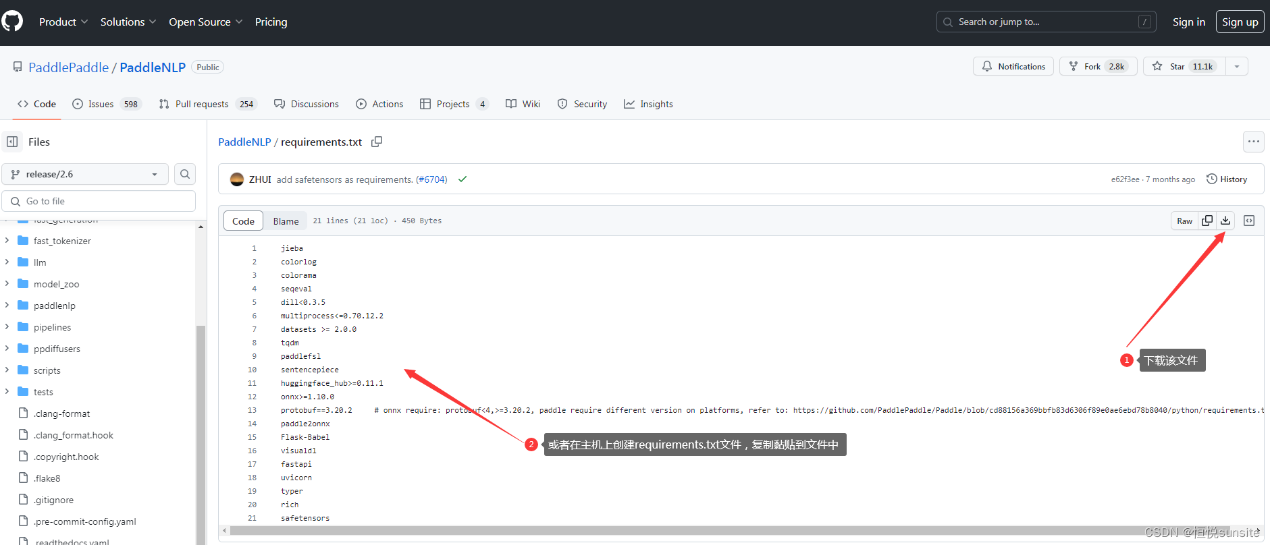Switch to Blame view
This screenshot has width=1270, height=545.
pos(286,221)
